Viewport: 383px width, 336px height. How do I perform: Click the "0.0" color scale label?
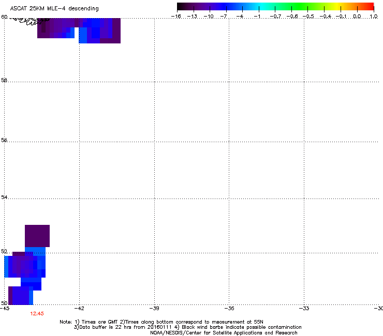tap(357, 17)
